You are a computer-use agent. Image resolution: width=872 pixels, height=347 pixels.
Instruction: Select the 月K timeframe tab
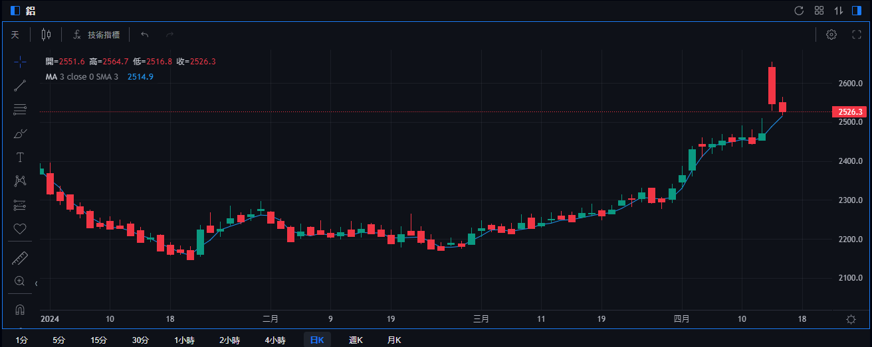pyautogui.click(x=394, y=340)
